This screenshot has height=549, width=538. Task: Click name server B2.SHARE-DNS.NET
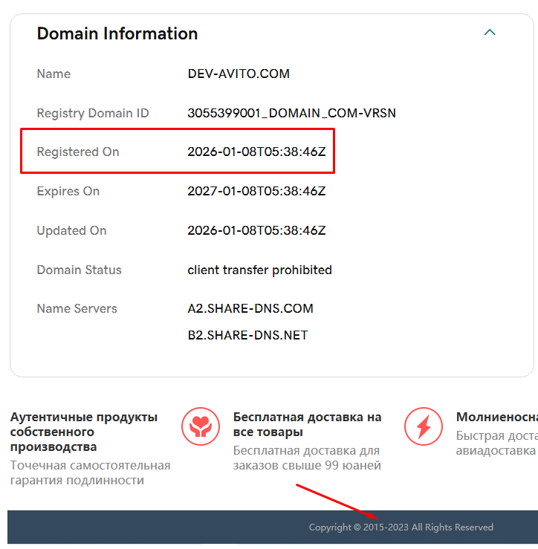247,335
